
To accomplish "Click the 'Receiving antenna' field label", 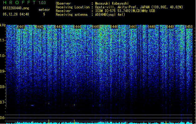I will click(x=72, y=15).
